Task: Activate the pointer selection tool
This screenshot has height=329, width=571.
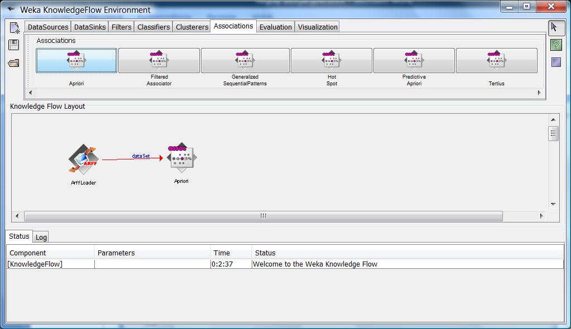Action: pyautogui.click(x=556, y=27)
